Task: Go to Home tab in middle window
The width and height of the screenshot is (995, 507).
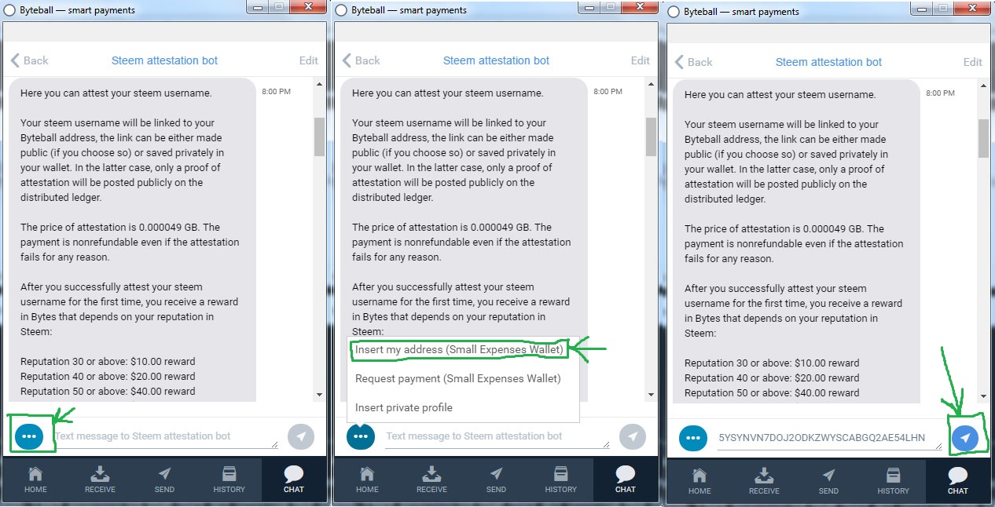Action: pyautogui.click(x=367, y=480)
